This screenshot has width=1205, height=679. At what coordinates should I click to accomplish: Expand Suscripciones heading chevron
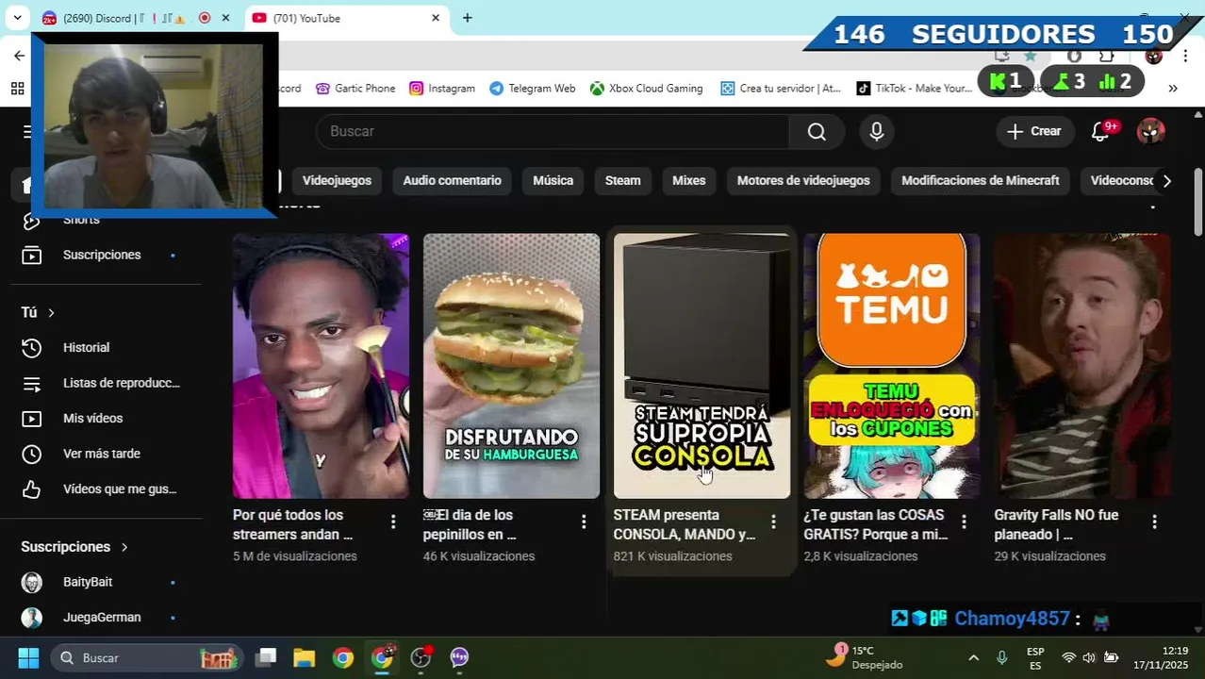[124, 547]
